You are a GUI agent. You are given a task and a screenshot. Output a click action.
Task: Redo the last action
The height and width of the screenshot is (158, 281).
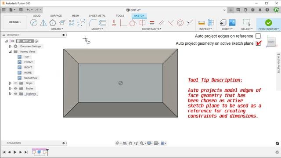pos(37,10)
